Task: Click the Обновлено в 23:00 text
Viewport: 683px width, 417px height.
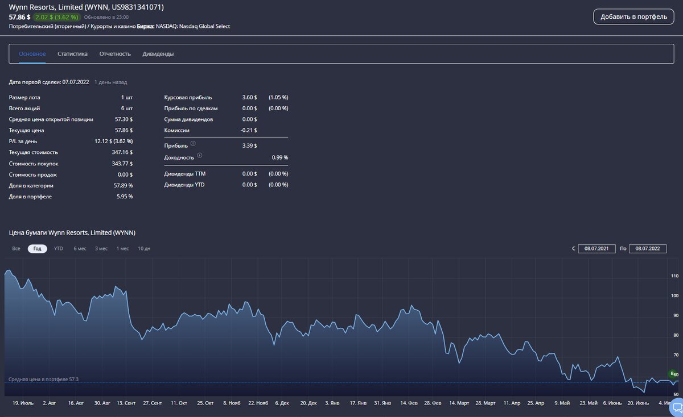Action: (106, 18)
